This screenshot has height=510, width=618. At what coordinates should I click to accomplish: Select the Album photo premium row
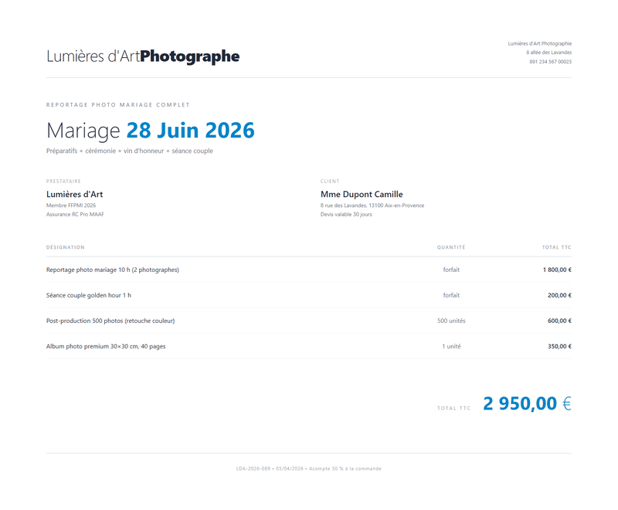pyautogui.click(x=309, y=346)
